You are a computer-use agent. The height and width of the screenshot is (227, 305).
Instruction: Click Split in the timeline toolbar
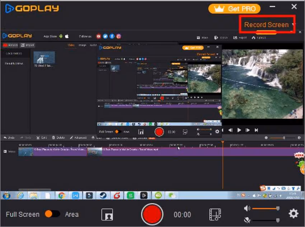pyautogui.click(x=42, y=138)
